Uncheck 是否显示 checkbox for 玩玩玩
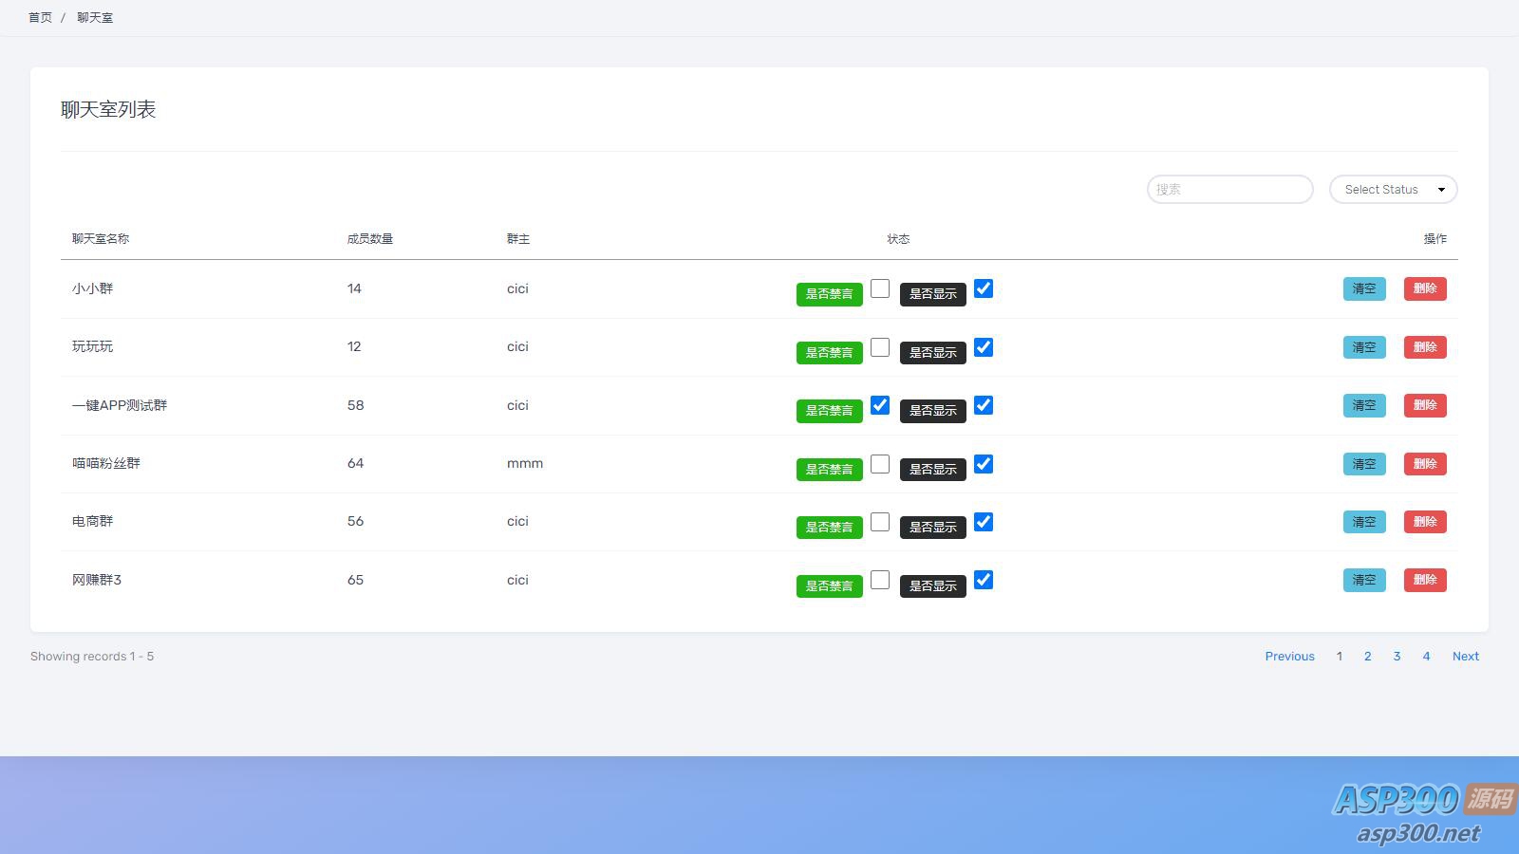Image resolution: width=1519 pixels, height=854 pixels. [984, 347]
